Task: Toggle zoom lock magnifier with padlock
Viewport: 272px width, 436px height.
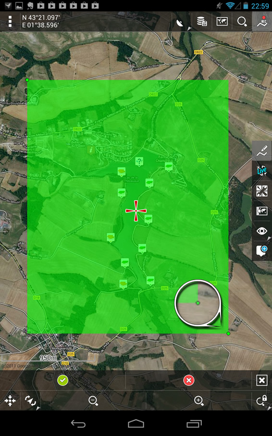Action: tap(262, 401)
